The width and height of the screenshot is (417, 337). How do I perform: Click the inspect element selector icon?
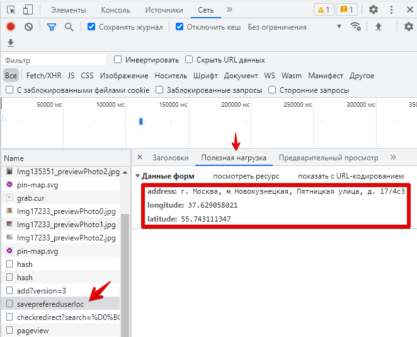(10, 10)
